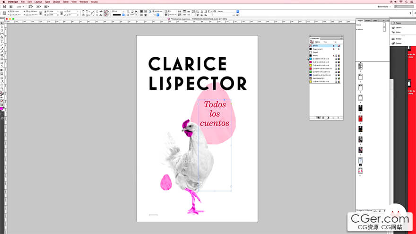Click the Fill and Stroke swatch in the Tools panel
416x234 pixels.
[x=2, y=93]
